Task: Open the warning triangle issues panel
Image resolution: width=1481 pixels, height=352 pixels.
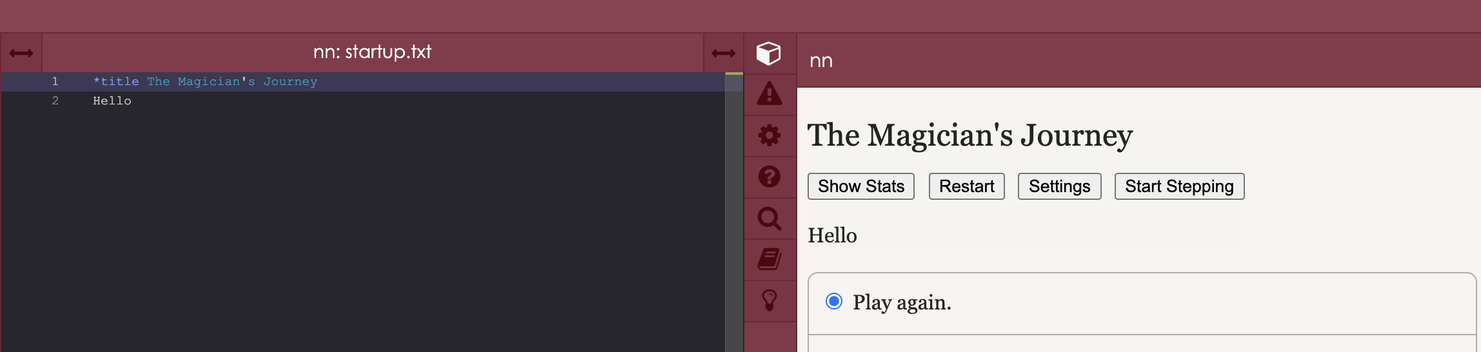Action: coord(769,94)
